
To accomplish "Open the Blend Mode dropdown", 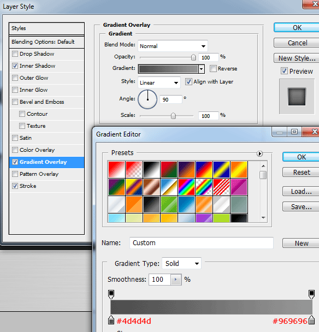I will [x=173, y=46].
